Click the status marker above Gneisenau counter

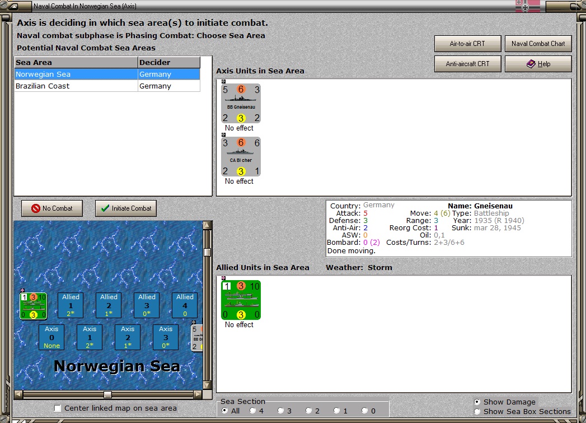223,82
